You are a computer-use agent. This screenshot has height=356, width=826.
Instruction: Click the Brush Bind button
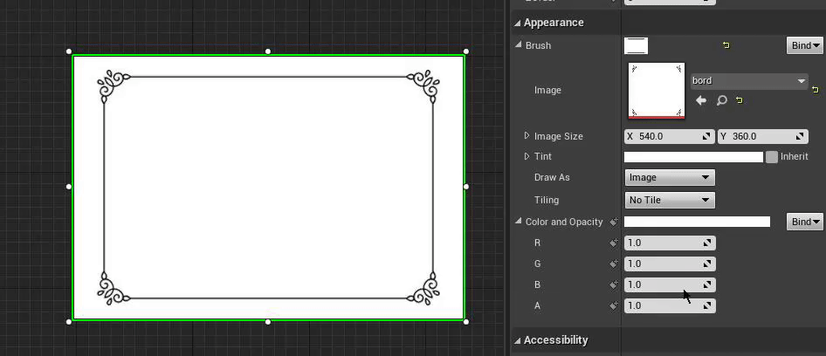[804, 45]
